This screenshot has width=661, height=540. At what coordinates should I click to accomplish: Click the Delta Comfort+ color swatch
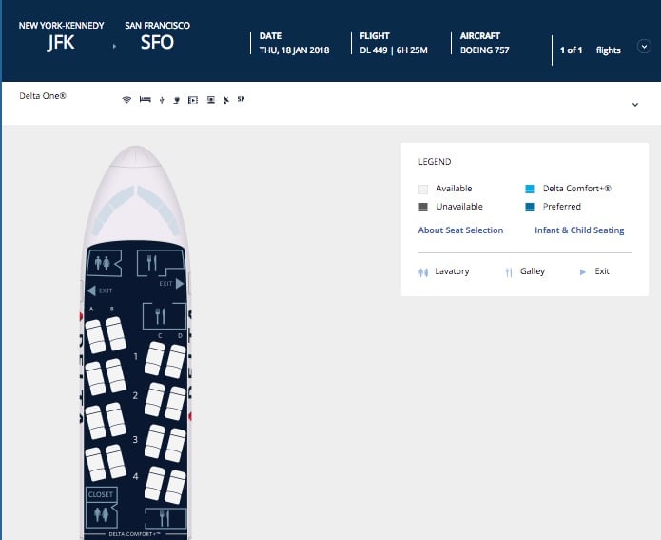(x=530, y=189)
